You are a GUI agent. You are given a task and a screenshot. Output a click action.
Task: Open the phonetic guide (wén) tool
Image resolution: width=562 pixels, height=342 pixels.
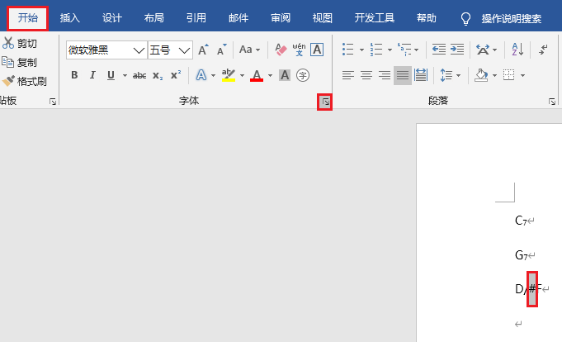[299, 50]
